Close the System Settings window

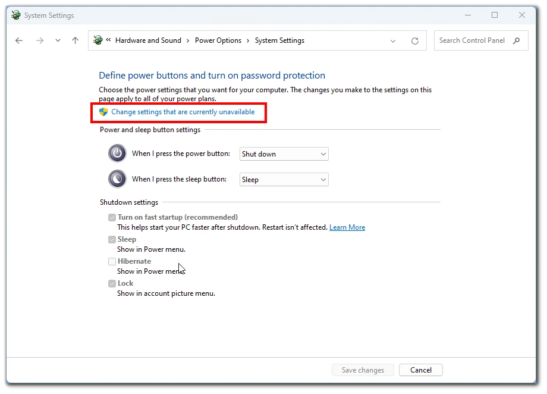(x=522, y=15)
